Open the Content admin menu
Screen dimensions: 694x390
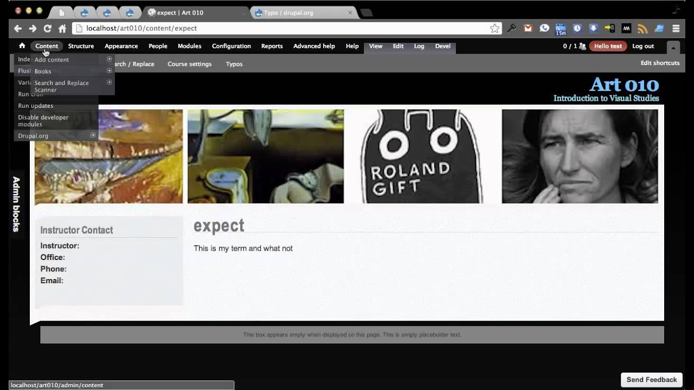47,46
